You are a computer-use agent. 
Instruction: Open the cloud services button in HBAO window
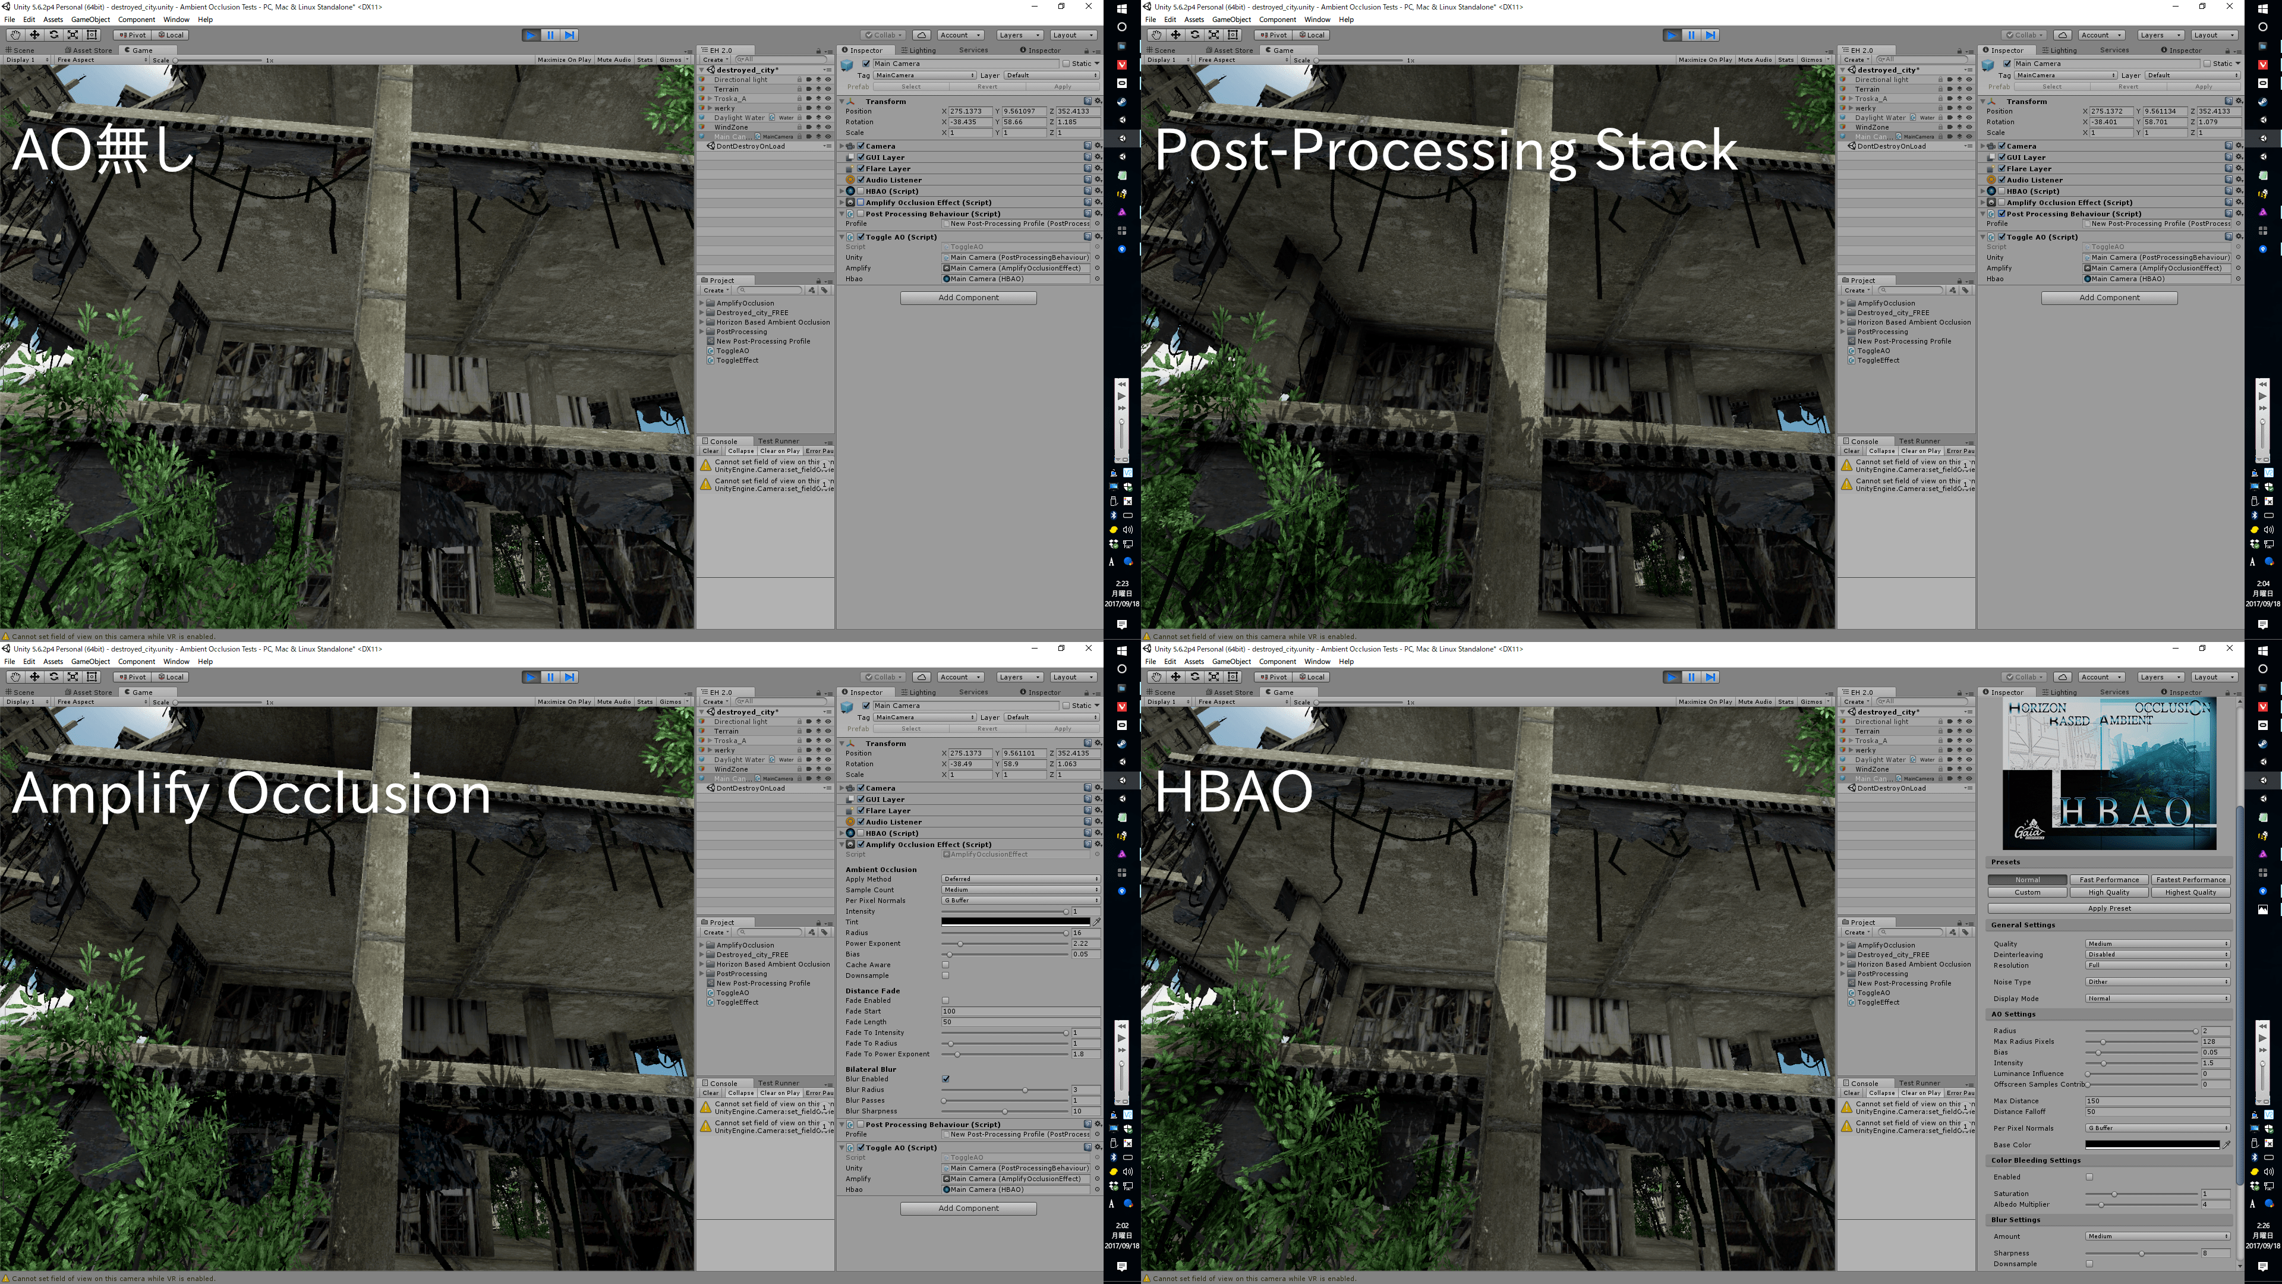tap(2062, 677)
